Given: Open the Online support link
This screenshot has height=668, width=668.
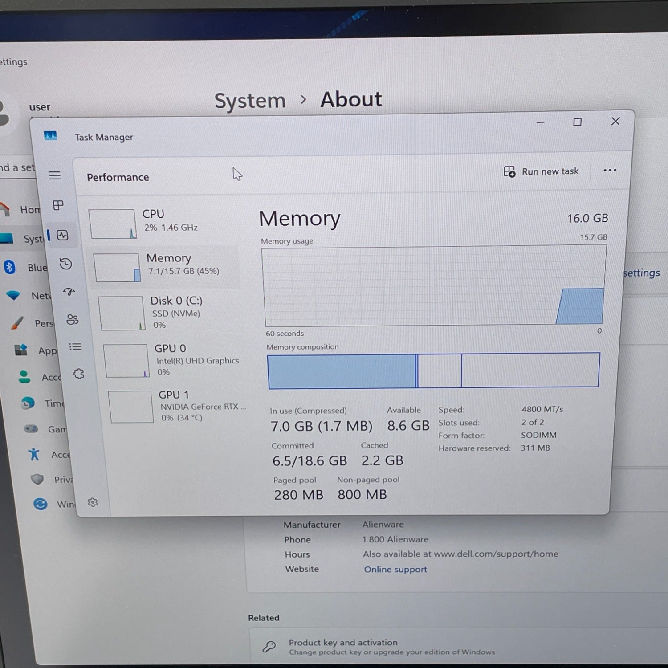Looking at the screenshot, I should click(395, 569).
